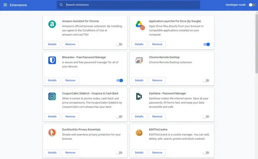This screenshot has height=159, width=258.
Task: Enable Amazon Assistant for Chrome
Action: point(119,44)
